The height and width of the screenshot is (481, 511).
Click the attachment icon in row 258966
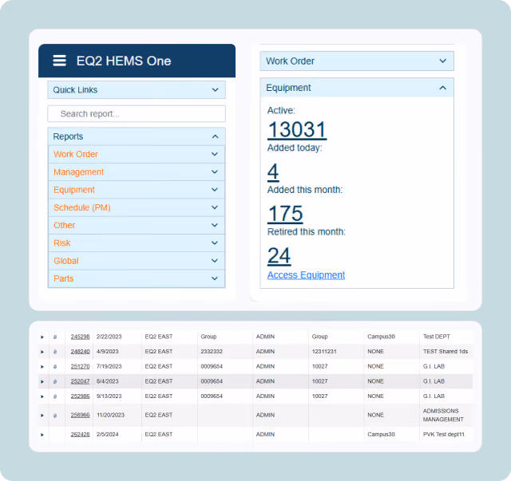55,416
